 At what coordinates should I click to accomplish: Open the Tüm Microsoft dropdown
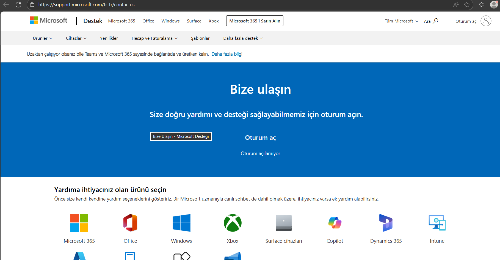click(x=402, y=21)
